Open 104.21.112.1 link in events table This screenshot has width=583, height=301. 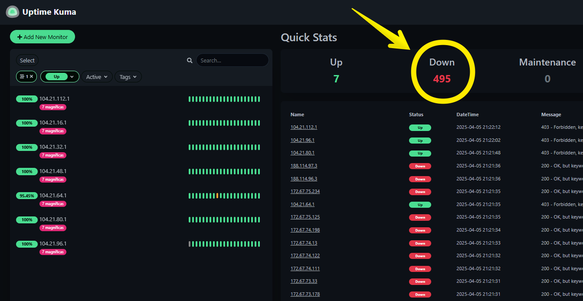pyautogui.click(x=304, y=127)
